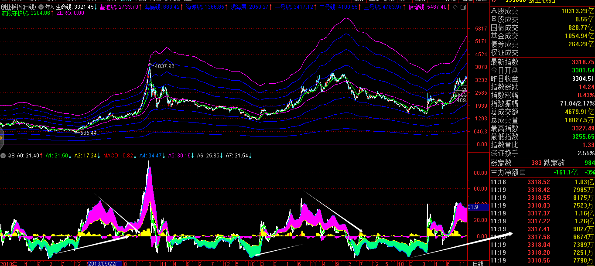This screenshot has height=266, width=595.
Task: Click the MACD: -0.82 indicator value
Action: click(117, 155)
